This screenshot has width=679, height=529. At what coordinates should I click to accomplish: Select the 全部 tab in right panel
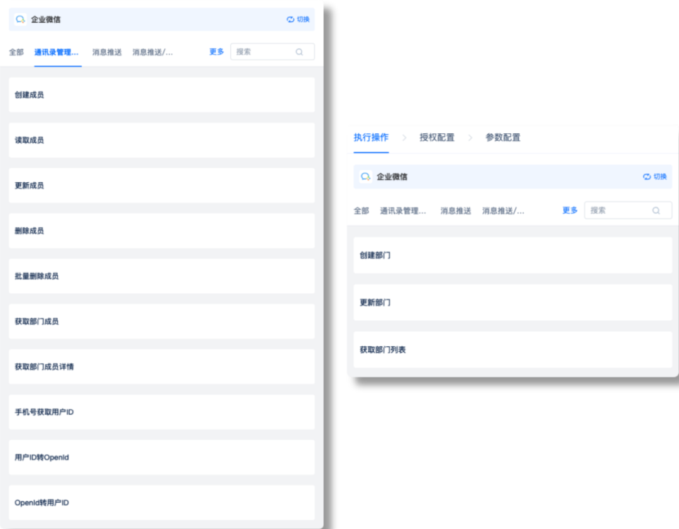(x=361, y=211)
